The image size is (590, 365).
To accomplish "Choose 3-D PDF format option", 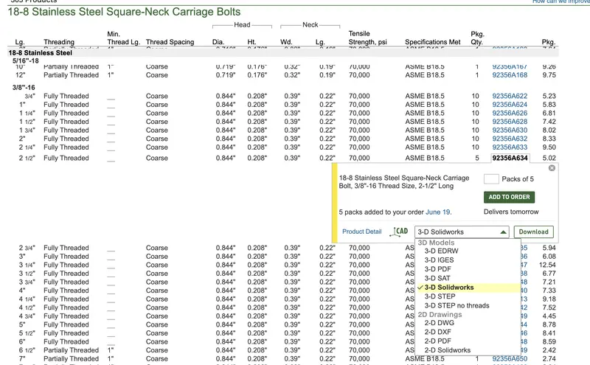I will pyautogui.click(x=437, y=269).
